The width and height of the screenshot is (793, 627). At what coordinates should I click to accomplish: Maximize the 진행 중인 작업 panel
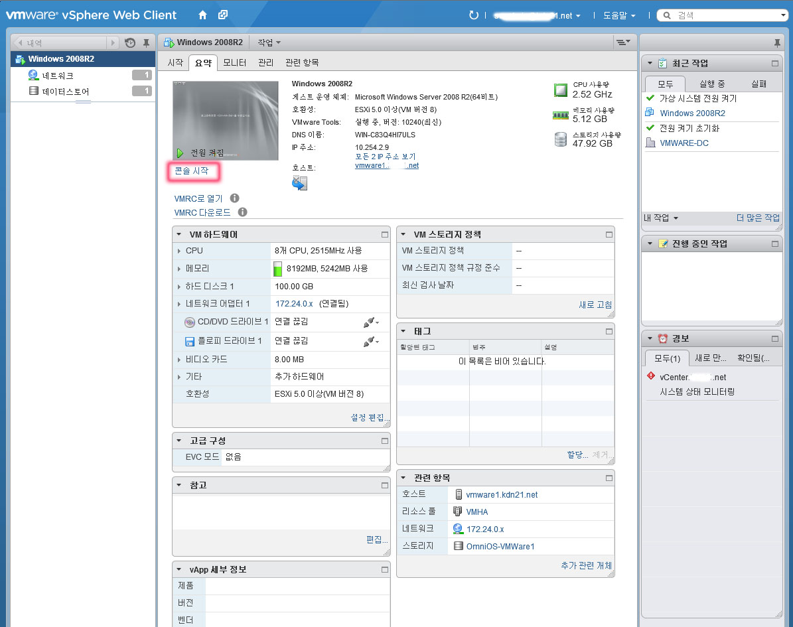pyautogui.click(x=775, y=244)
